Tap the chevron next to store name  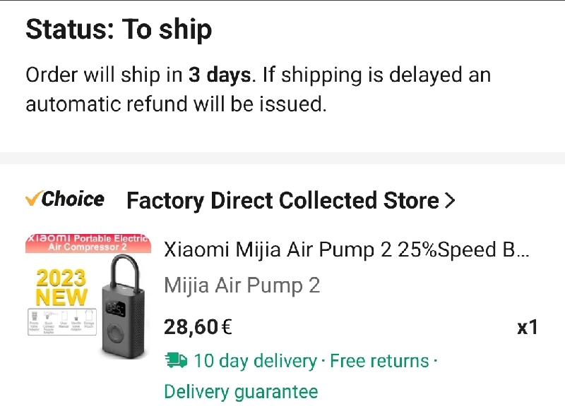click(x=450, y=200)
